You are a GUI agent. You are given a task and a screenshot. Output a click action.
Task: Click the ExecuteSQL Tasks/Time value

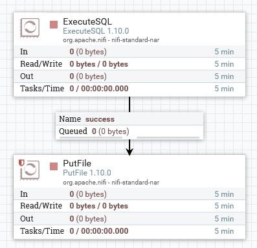(x=99, y=89)
